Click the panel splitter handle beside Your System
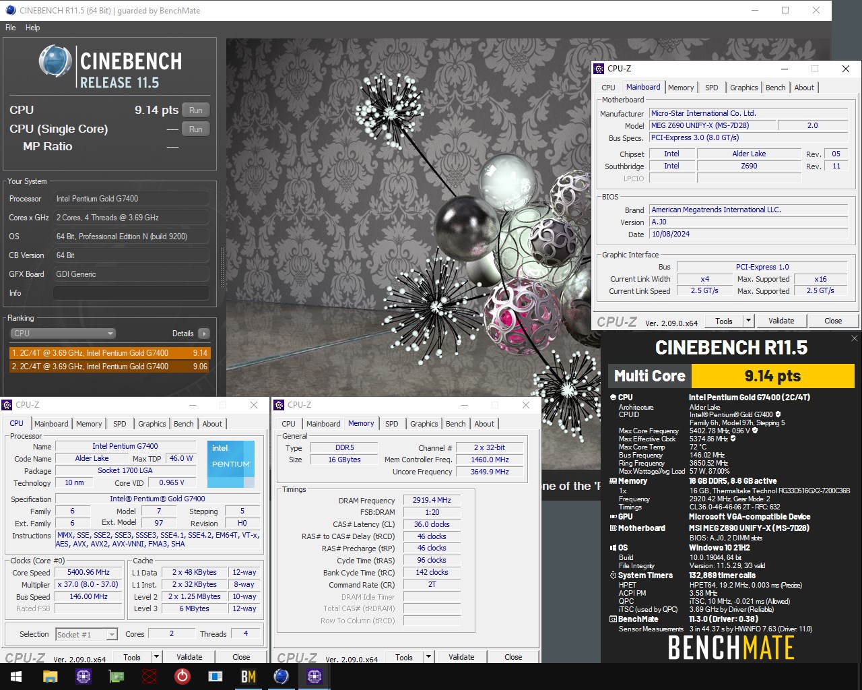 point(222,266)
